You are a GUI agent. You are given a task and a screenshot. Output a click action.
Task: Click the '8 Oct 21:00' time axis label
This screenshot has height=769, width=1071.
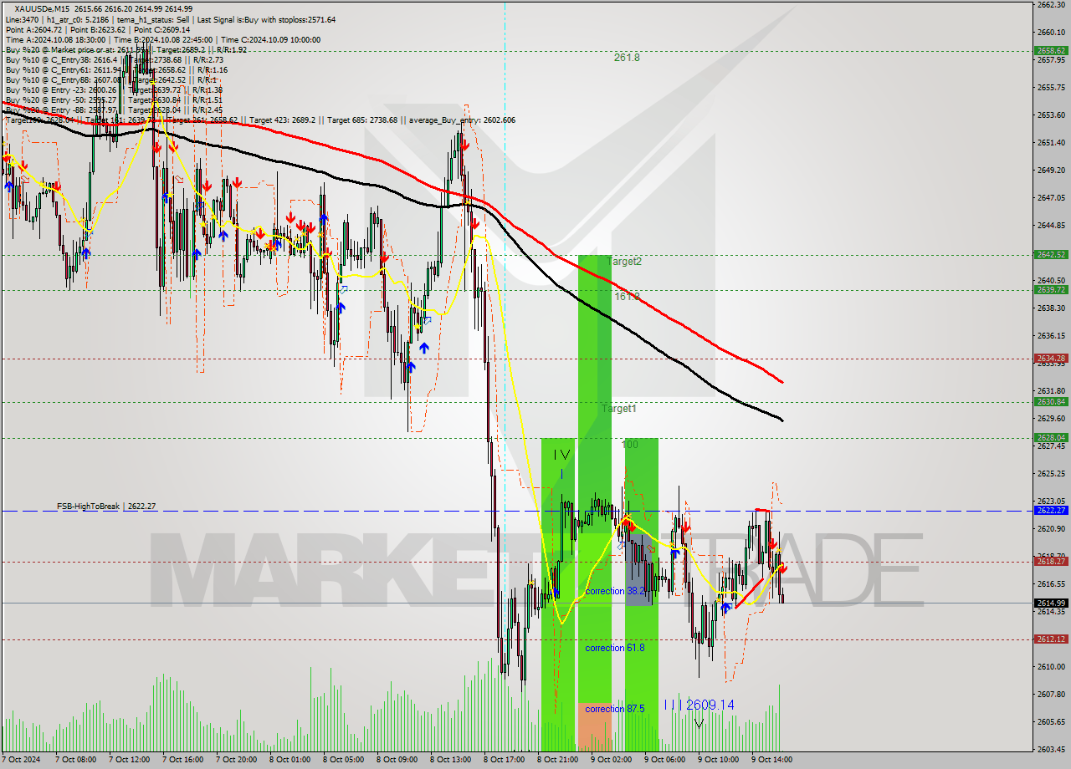click(558, 760)
